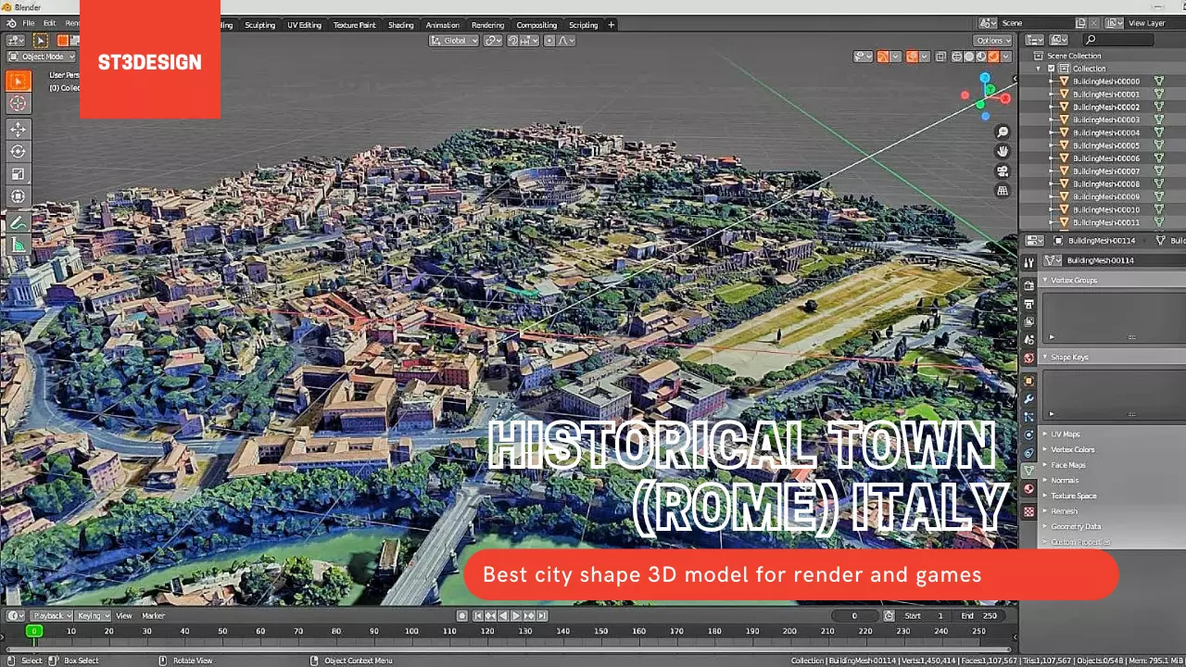Open the timeline View menu

pyautogui.click(x=123, y=615)
